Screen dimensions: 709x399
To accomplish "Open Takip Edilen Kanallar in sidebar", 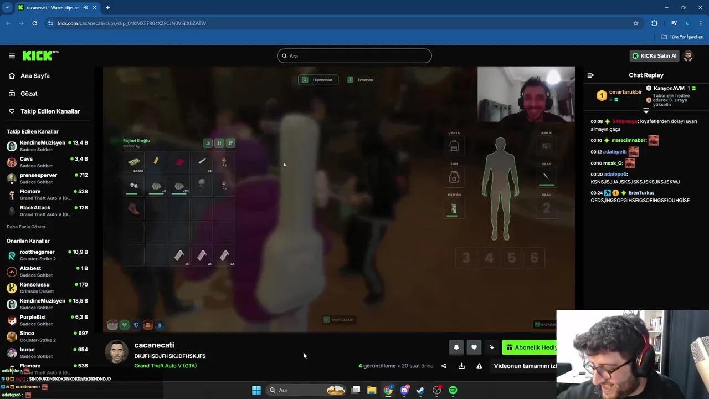I will tap(50, 111).
